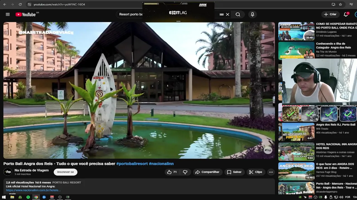Open the notifications bell
The height and width of the screenshot is (200, 357).
[x=346, y=14]
